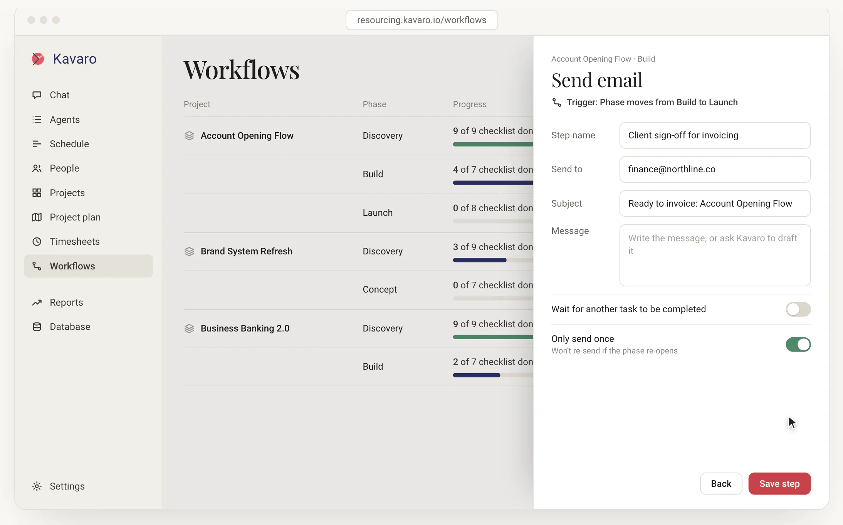Screen dimensions: 843x525
Task: Click the Timesheets clock icon
Action: 37,242
